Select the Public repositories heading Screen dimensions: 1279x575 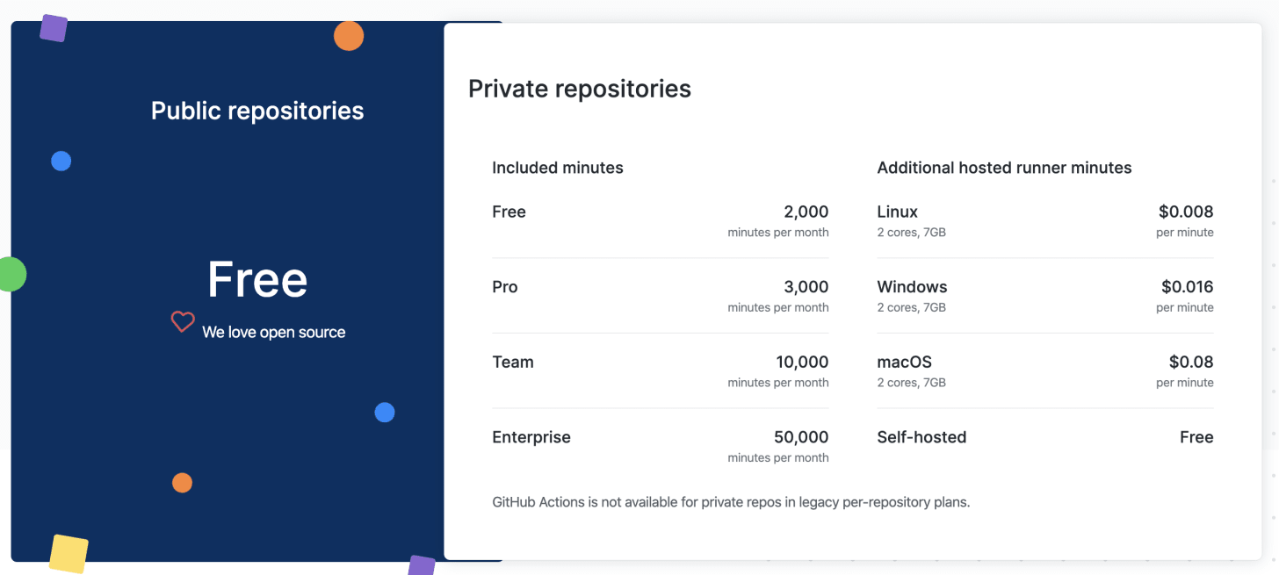click(257, 111)
